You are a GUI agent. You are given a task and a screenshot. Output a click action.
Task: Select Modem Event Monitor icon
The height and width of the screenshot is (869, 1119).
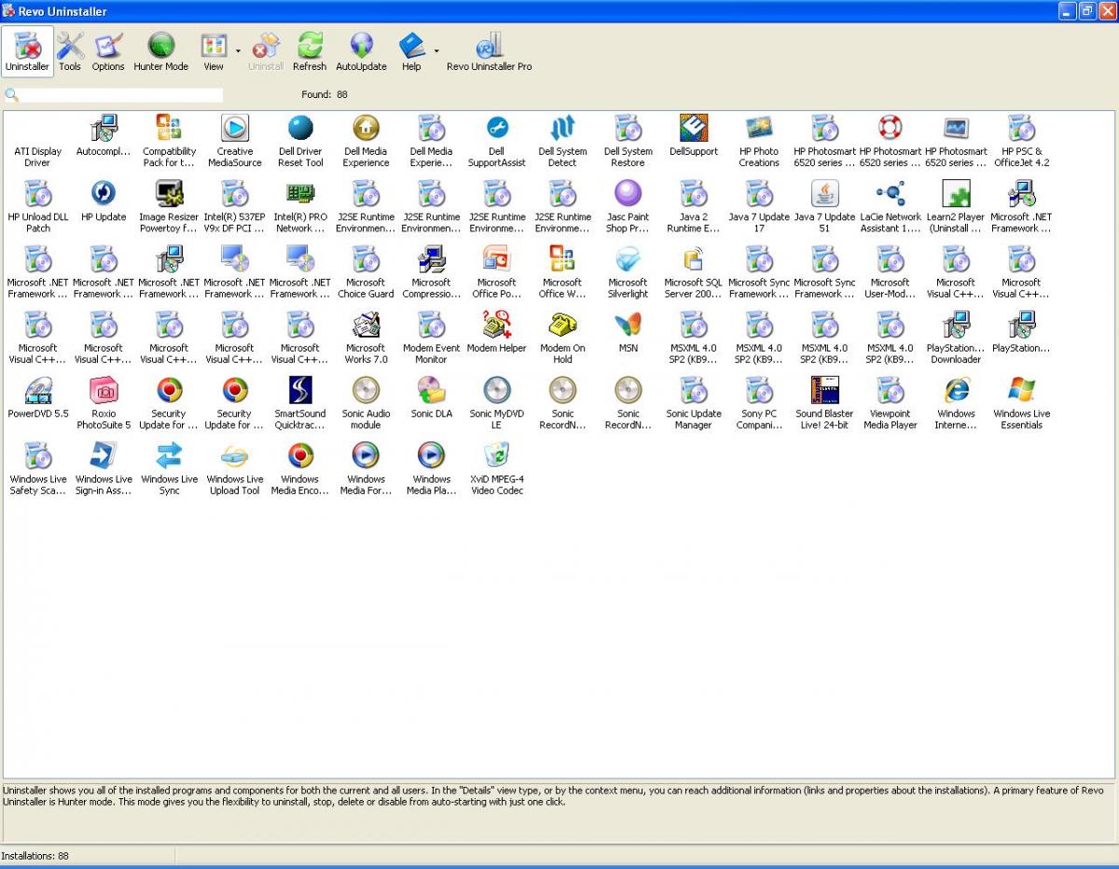coord(431,324)
